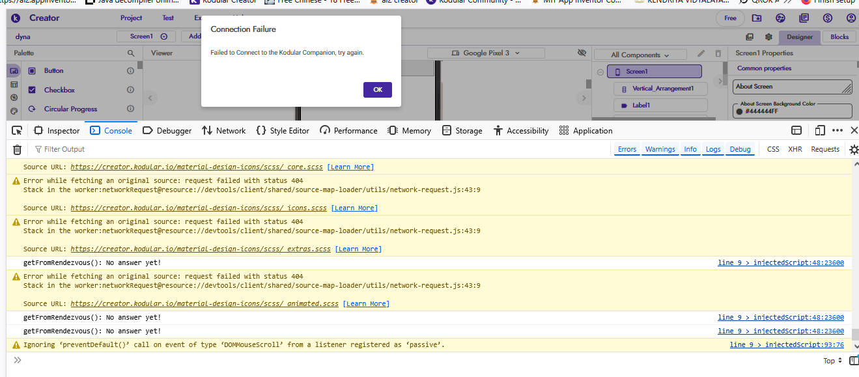Toggle the Logs console filter

point(713,150)
